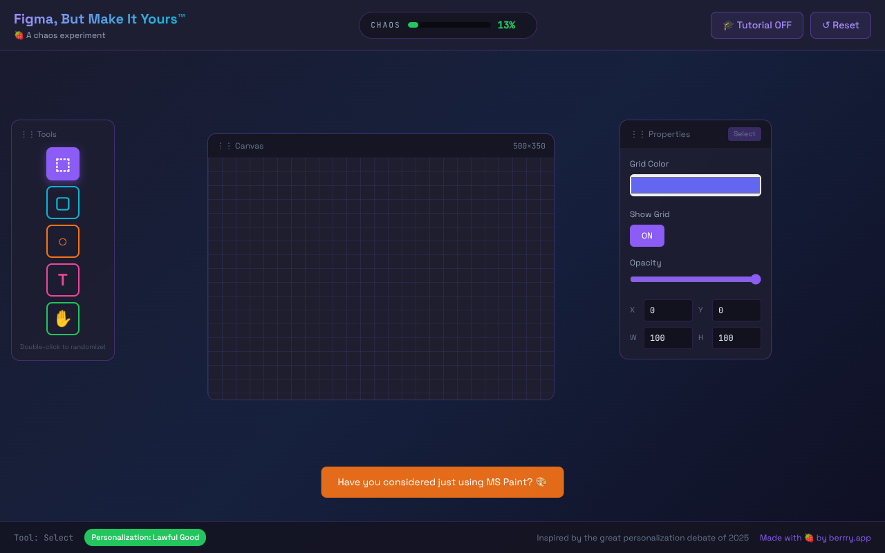This screenshot has height=553, width=885.
Task: Activate the pink Text tool
Action: coord(63,280)
